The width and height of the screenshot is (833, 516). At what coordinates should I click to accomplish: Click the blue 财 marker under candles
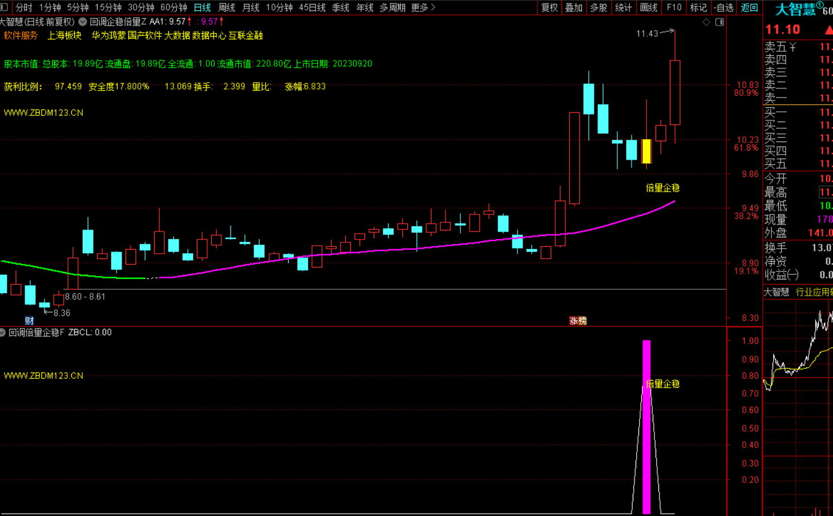pos(30,321)
